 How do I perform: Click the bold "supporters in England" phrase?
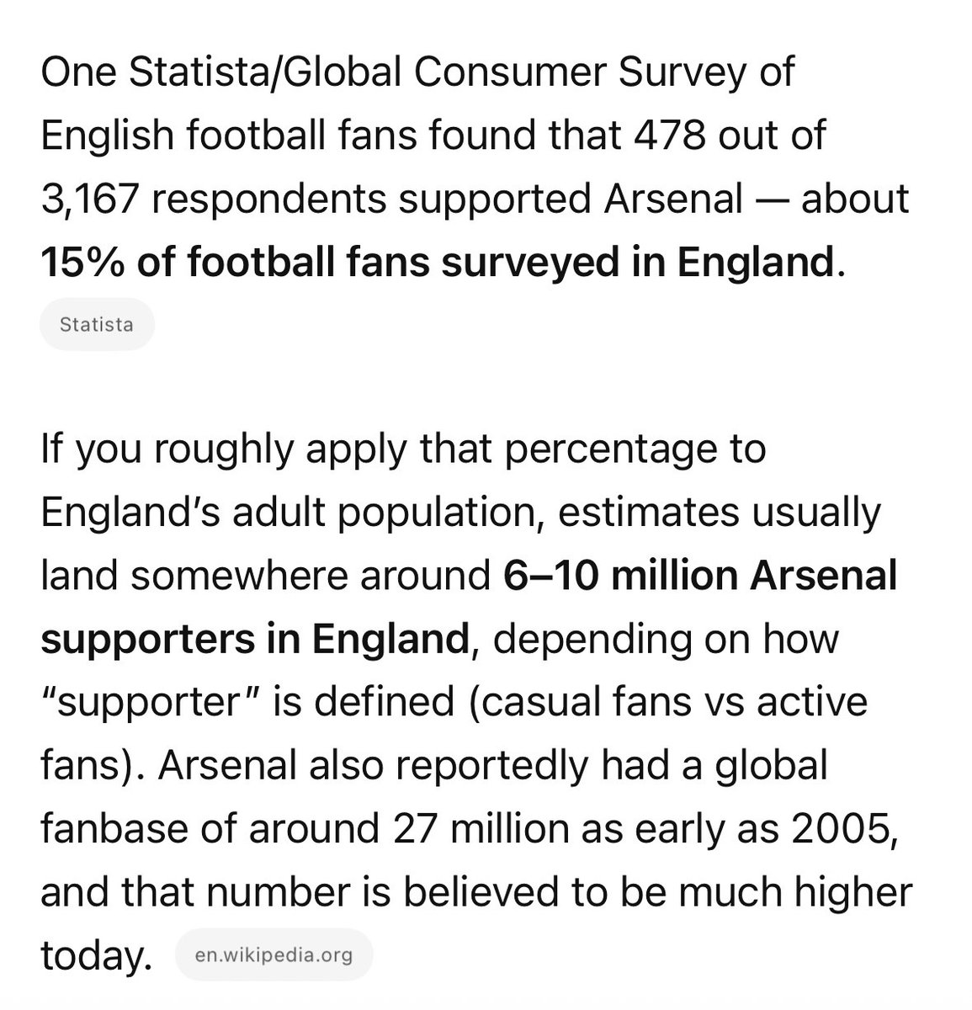tap(253, 640)
